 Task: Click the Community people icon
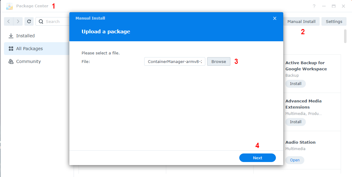[x=11, y=61]
